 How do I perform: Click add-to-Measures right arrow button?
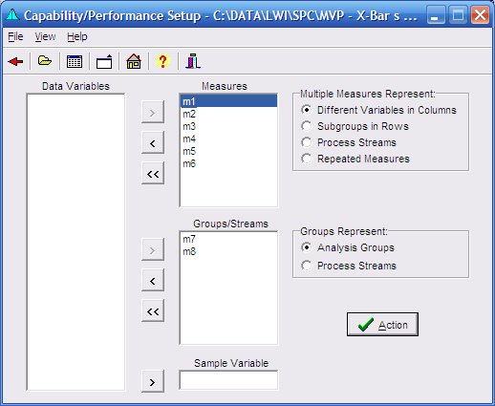153,112
